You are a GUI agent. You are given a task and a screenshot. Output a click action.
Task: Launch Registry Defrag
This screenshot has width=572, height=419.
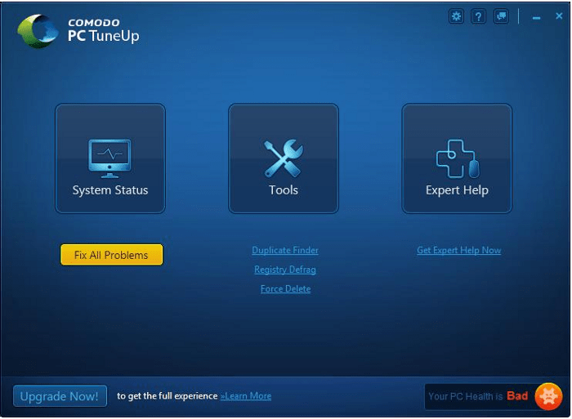tap(285, 270)
